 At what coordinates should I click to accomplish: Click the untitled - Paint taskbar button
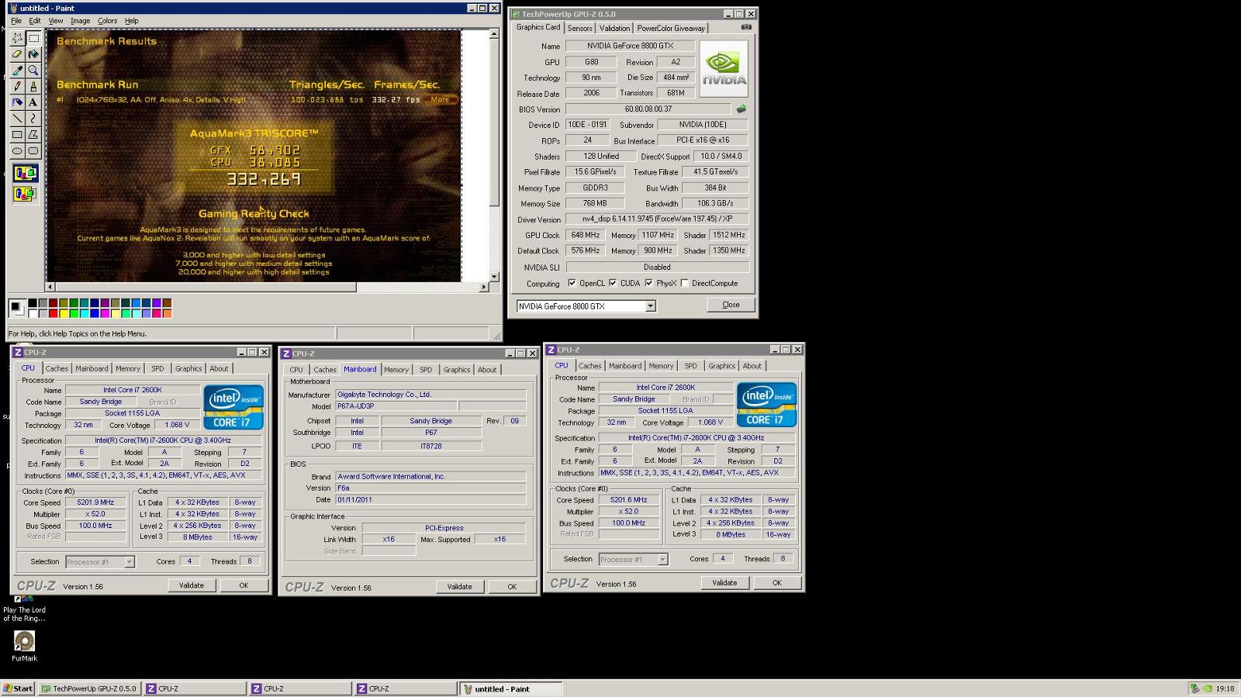coord(512,688)
